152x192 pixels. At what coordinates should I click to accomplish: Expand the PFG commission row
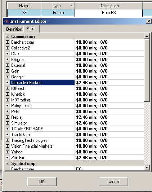pos(7,111)
